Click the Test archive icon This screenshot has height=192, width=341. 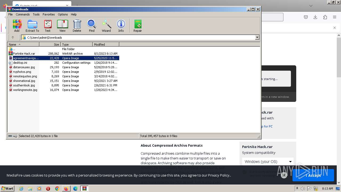point(48,26)
